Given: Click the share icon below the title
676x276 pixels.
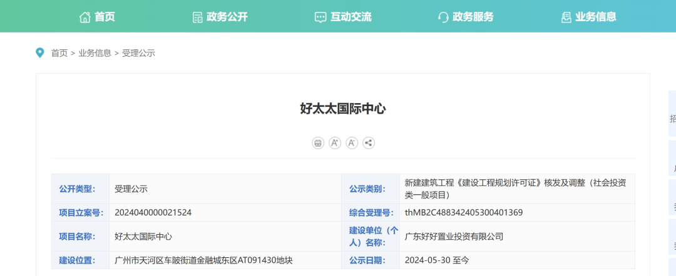Looking at the screenshot, I should coord(369,143).
